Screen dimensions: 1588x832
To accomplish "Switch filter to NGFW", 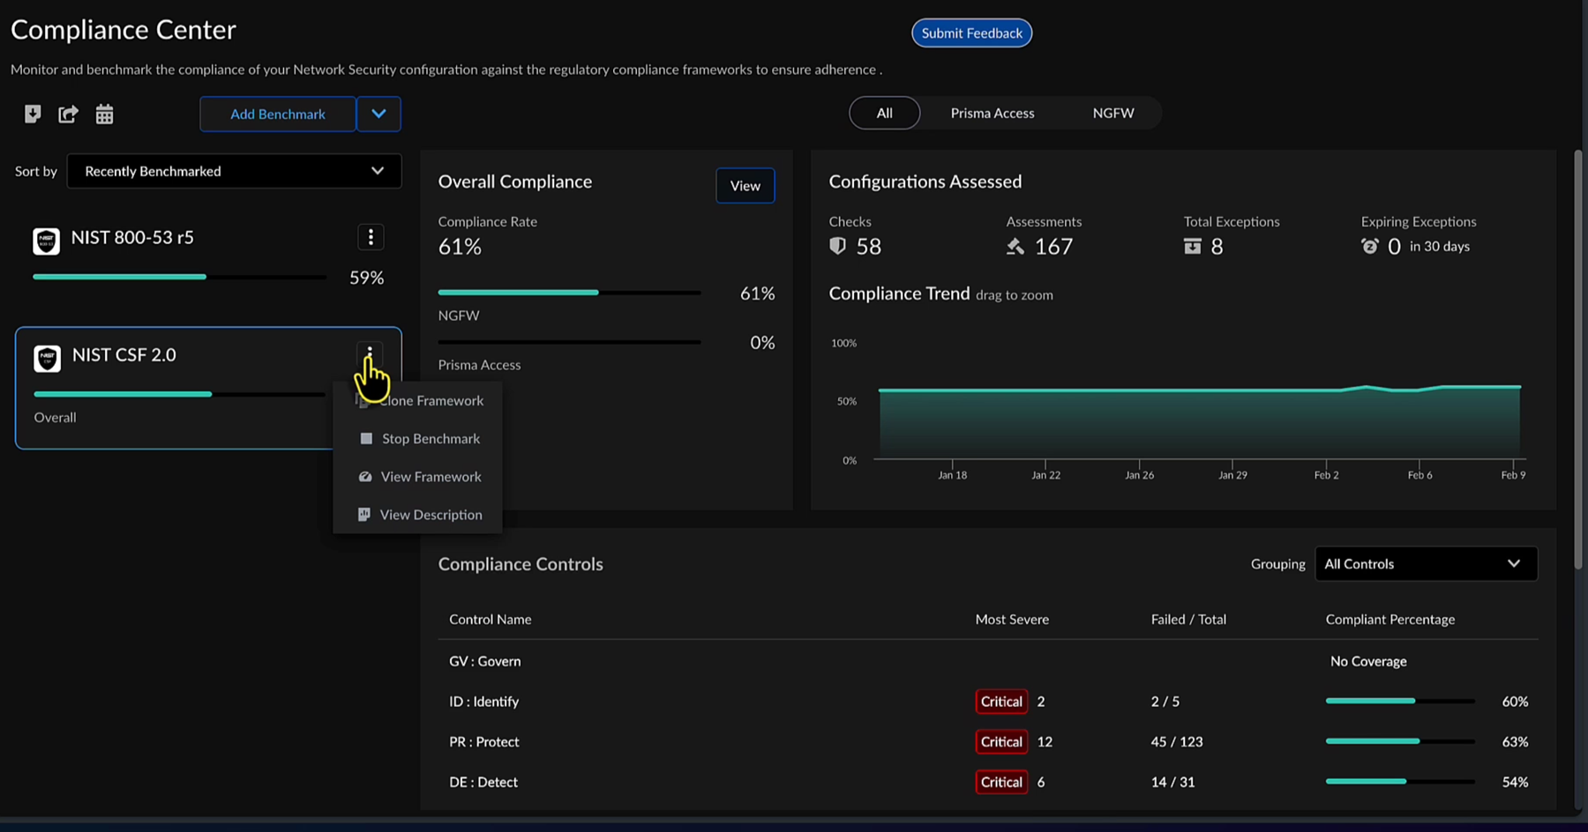I will click(x=1112, y=113).
